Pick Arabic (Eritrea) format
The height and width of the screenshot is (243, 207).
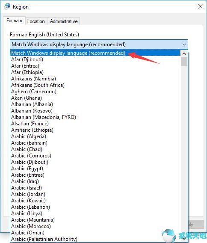[95, 175]
